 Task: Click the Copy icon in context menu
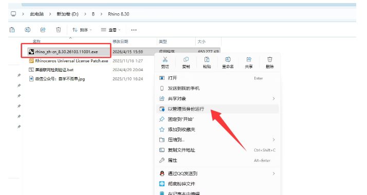click(x=186, y=60)
